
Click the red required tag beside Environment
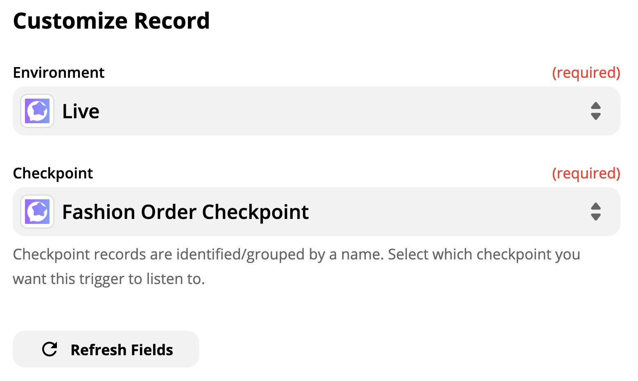coord(586,72)
